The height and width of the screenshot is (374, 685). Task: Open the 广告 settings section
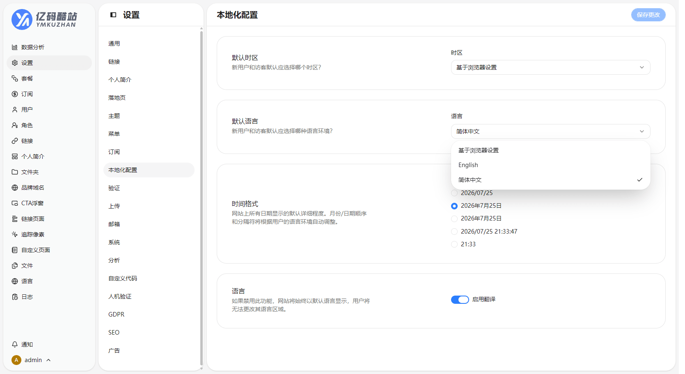coord(149,351)
